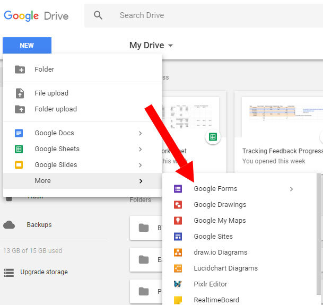Click the Google Sheets icon in menu

19,149
